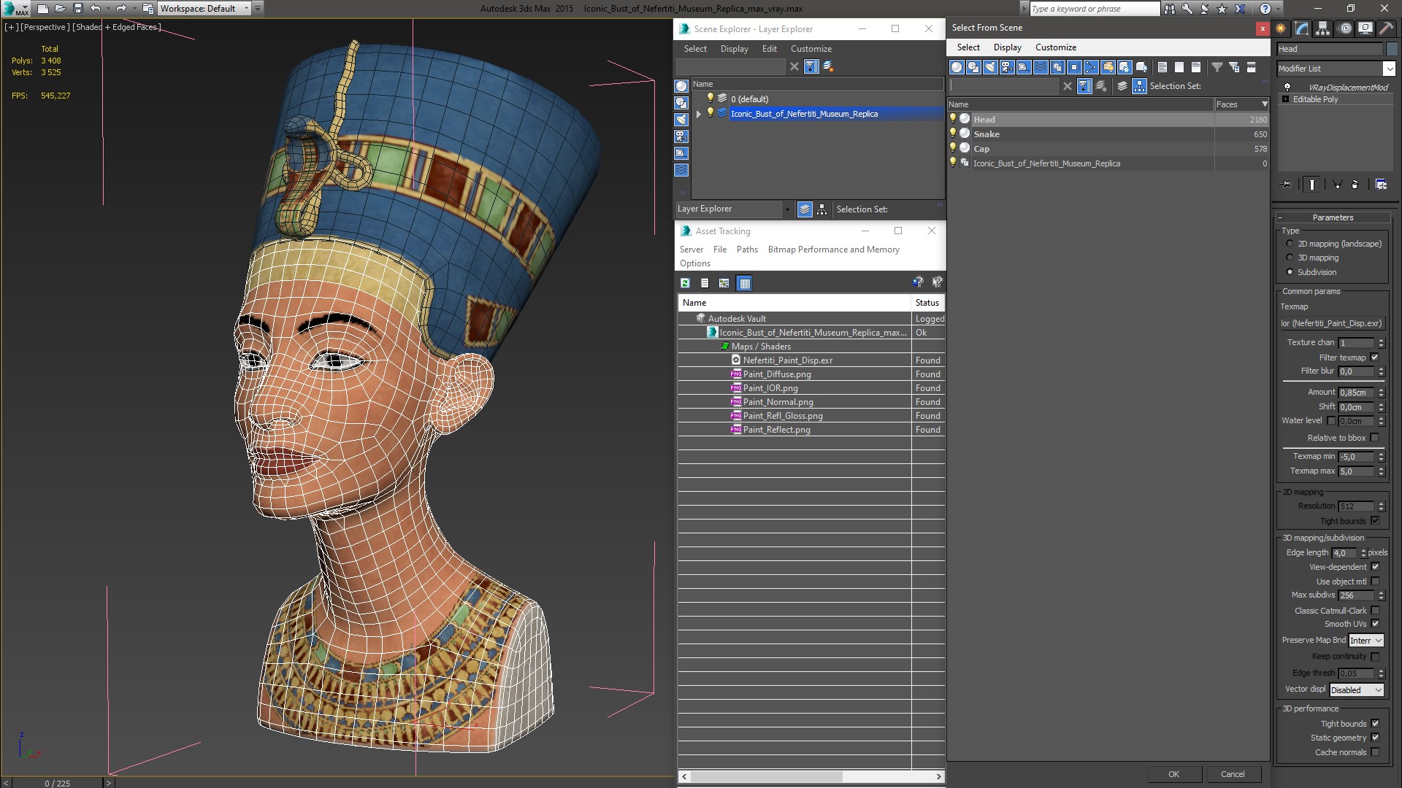Toggle Display Cameras filter in Select From Scene
This screenshot has height=788, width=1402.
tap(1007, 67)
